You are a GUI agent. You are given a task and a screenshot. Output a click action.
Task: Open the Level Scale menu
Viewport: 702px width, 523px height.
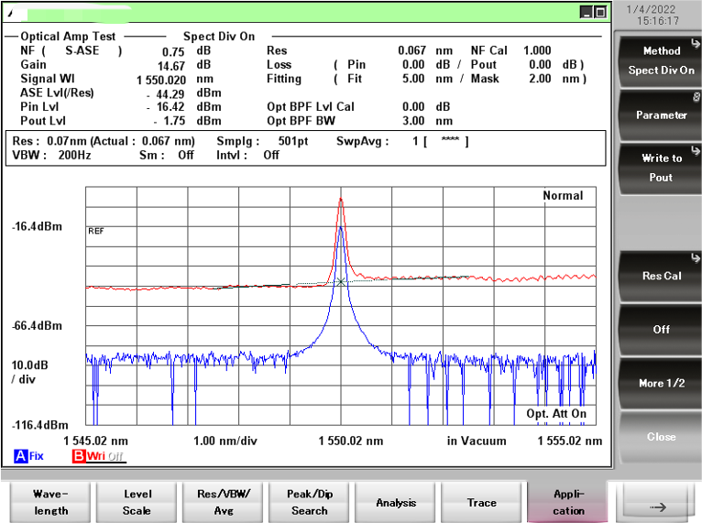click(x=137, y=502)
